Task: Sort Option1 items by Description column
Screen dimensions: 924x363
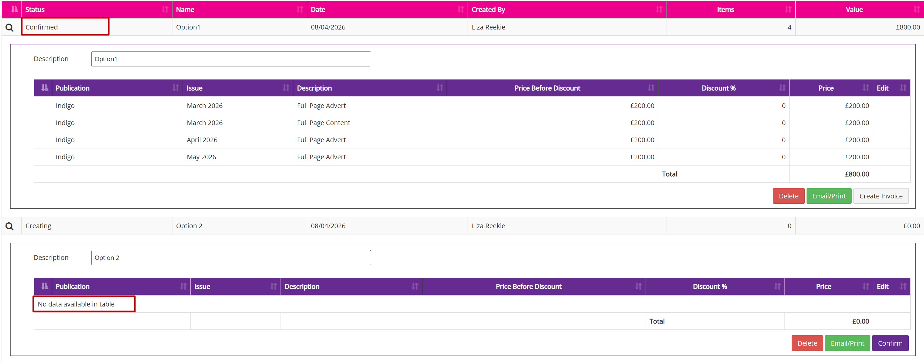Action: click(370, 88)
